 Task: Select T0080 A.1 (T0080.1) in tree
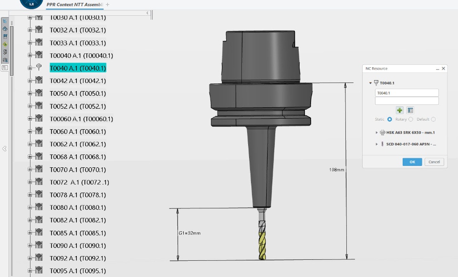click(x=78, y=207)
